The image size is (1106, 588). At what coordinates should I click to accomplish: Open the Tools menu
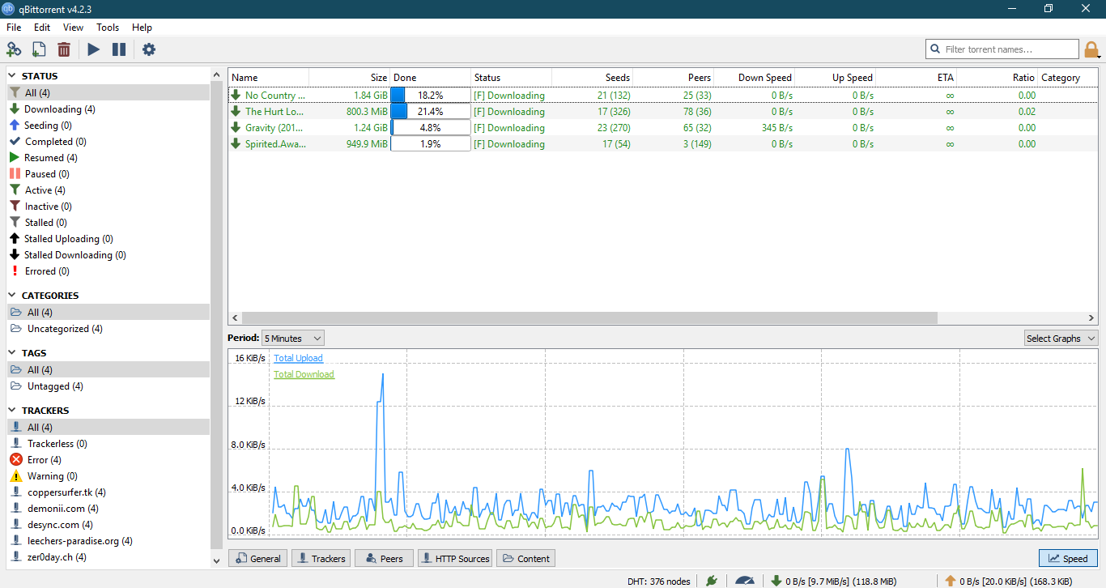[x=108, y=28]
